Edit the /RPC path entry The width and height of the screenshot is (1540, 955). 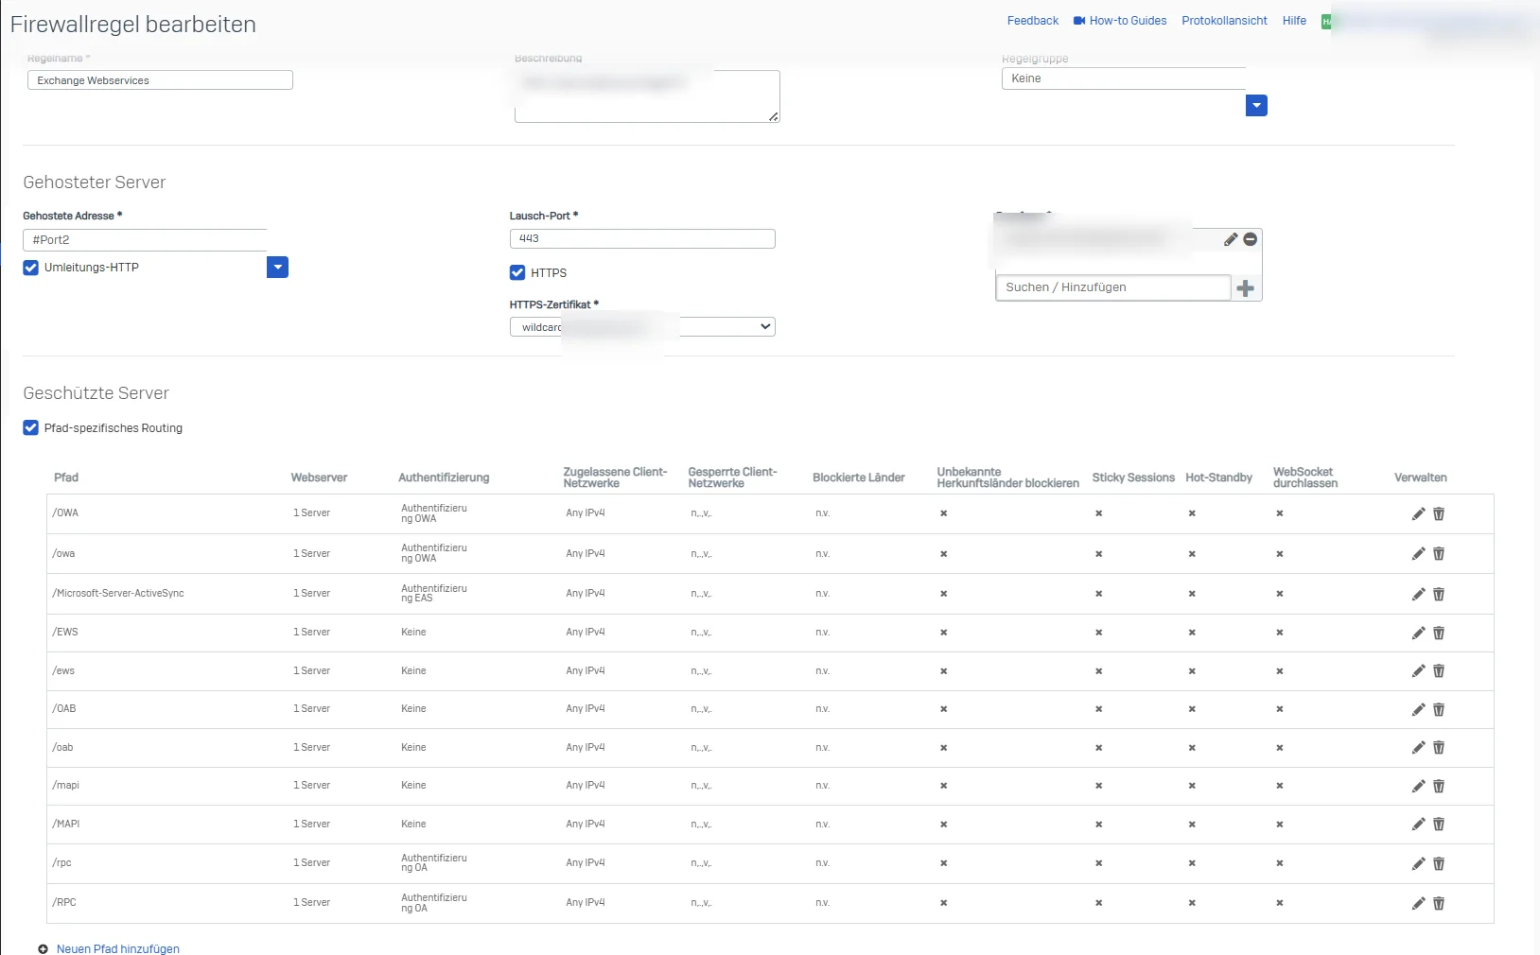[1418, 903]
